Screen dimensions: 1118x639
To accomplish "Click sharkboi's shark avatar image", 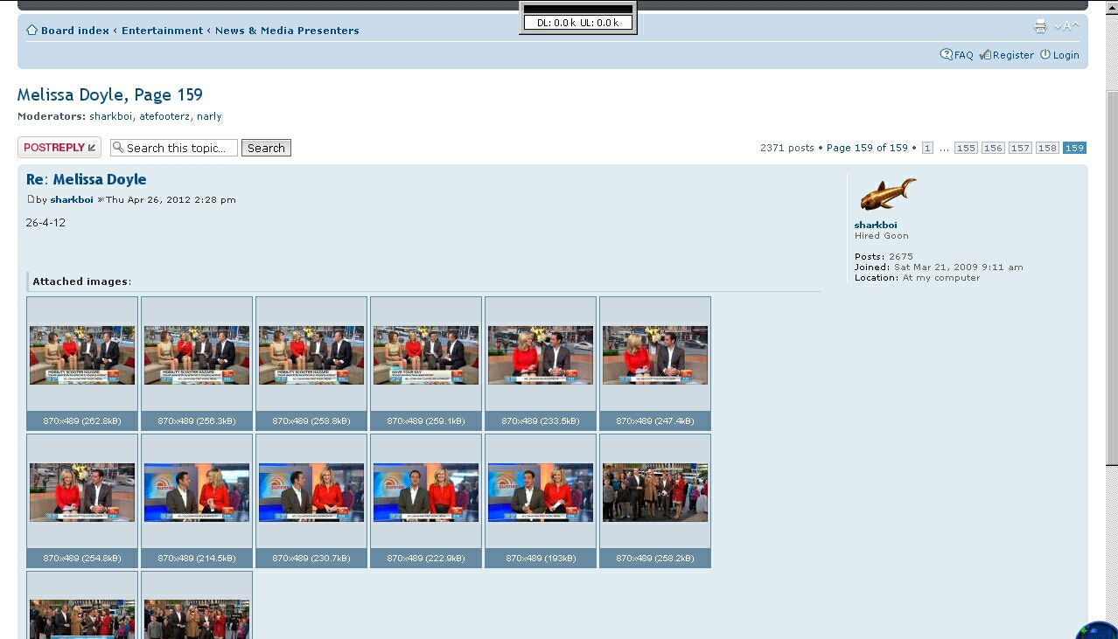I will click(887, 194).
